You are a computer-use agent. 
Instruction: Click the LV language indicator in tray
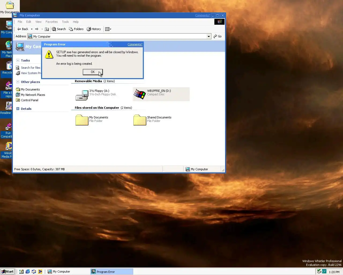tap(324, 272)
